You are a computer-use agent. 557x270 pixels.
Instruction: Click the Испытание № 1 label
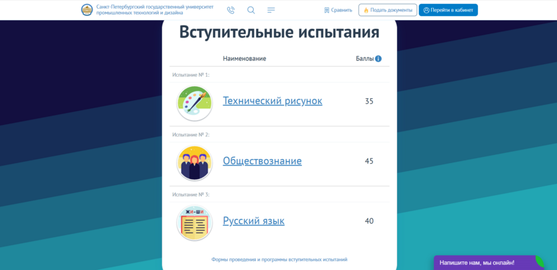tap(191, 75)
